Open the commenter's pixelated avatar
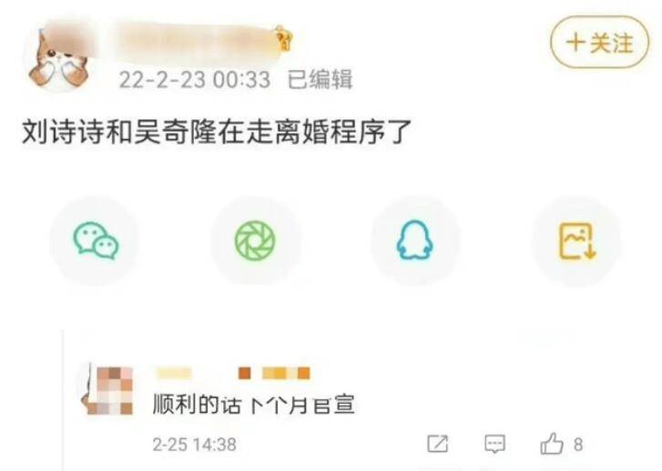Viewport: 662px width, 471px height. (109, 390)
